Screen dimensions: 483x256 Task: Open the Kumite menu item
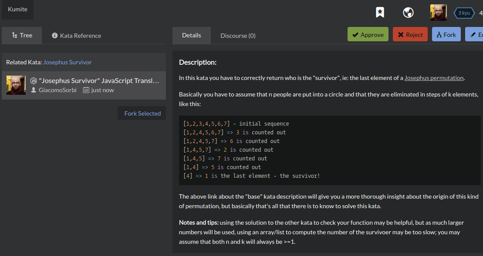point(17,10)
